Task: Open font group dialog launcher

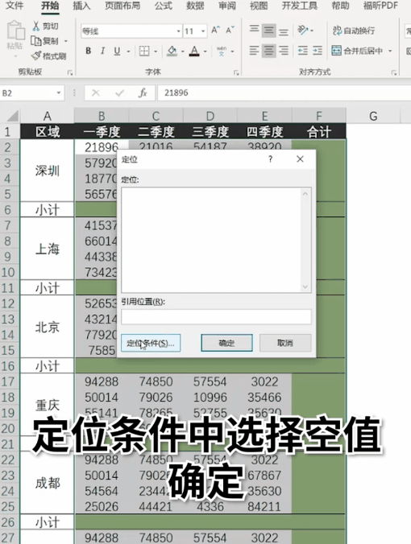Action: pyautogui.click(x=236, y=72)
